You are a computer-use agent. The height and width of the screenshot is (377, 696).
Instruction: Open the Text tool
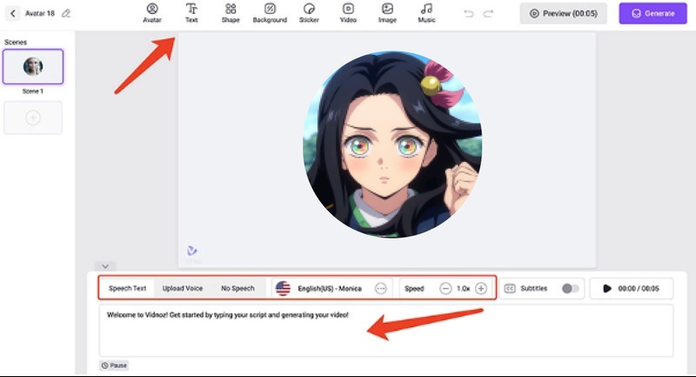click(x=191, y=13)
